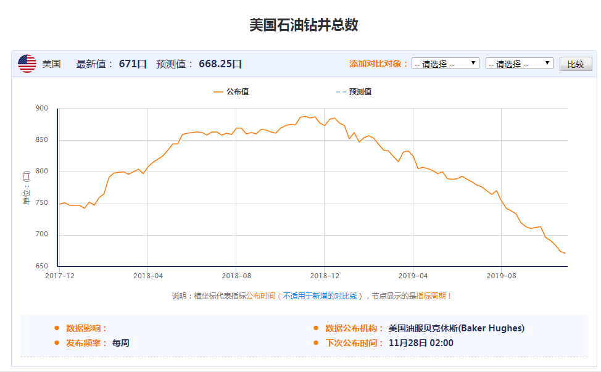This screenshot has width=601, height=372.
Task: Click the orange bullet beside 数据公布机构
Action: (316, 328)
